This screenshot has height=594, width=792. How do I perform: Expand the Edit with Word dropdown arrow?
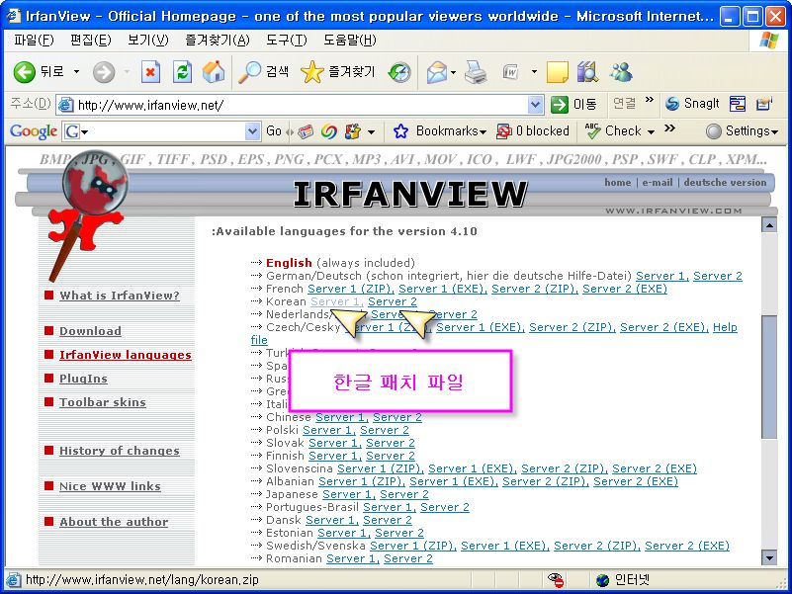[x=534, y=72]
